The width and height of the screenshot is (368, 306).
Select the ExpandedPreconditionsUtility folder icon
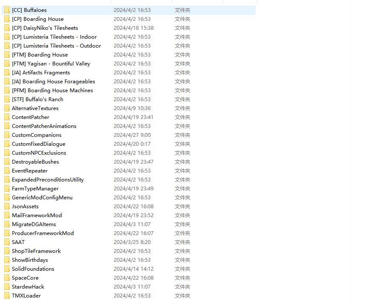point(7,180)
